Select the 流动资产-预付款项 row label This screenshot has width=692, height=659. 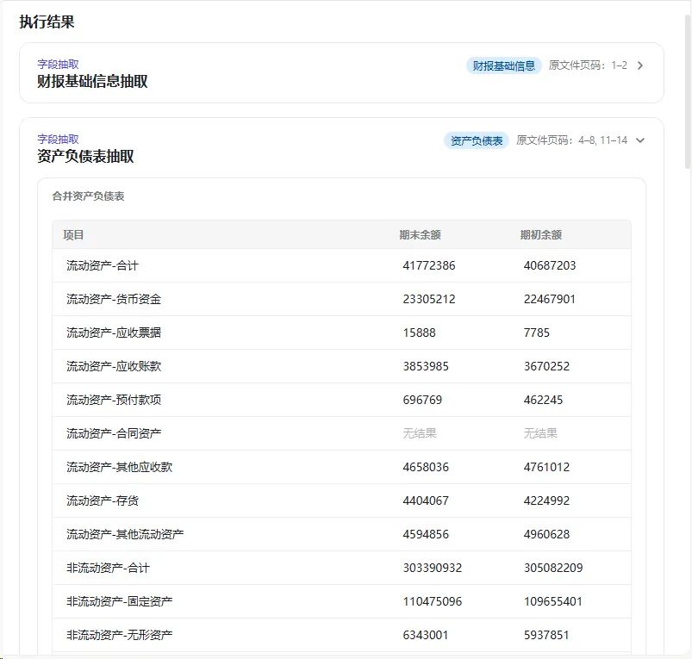tap(114, 400)
